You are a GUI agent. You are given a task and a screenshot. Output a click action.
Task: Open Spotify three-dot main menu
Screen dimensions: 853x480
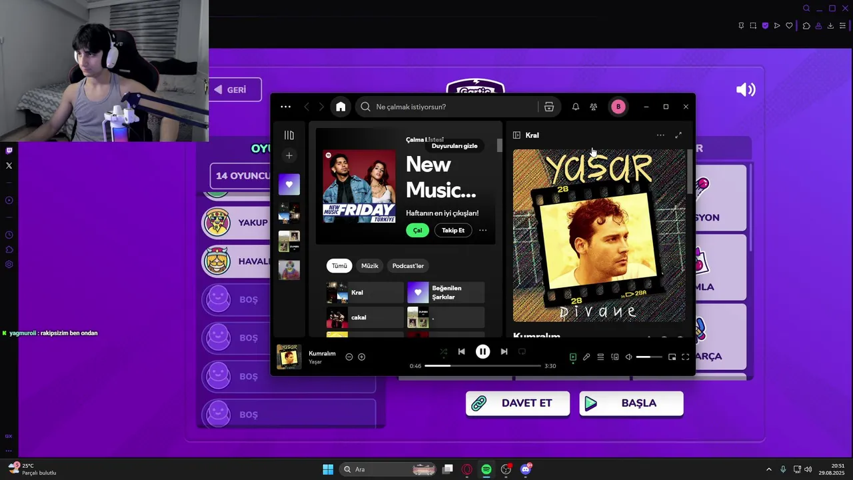pyautogui.click(x=286, y=107)
